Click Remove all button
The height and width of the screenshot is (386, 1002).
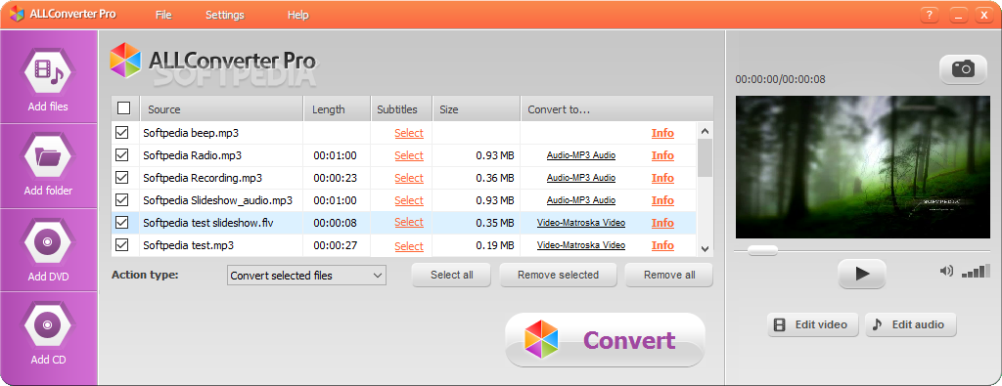(x=669, y=275)
